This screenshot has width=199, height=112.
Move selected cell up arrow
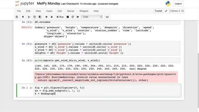46,17
